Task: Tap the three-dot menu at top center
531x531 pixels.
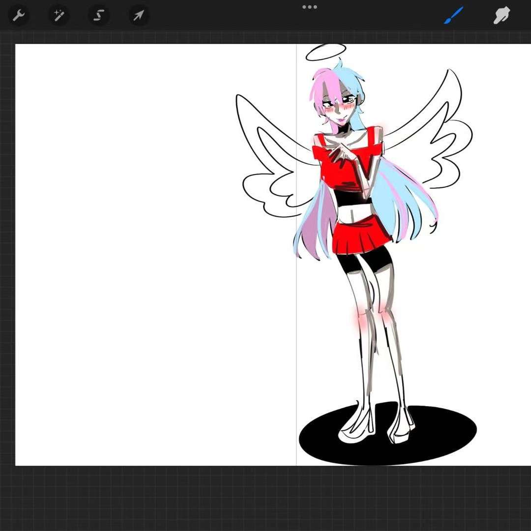Action: pyautogui.click(x=309, y=7)
